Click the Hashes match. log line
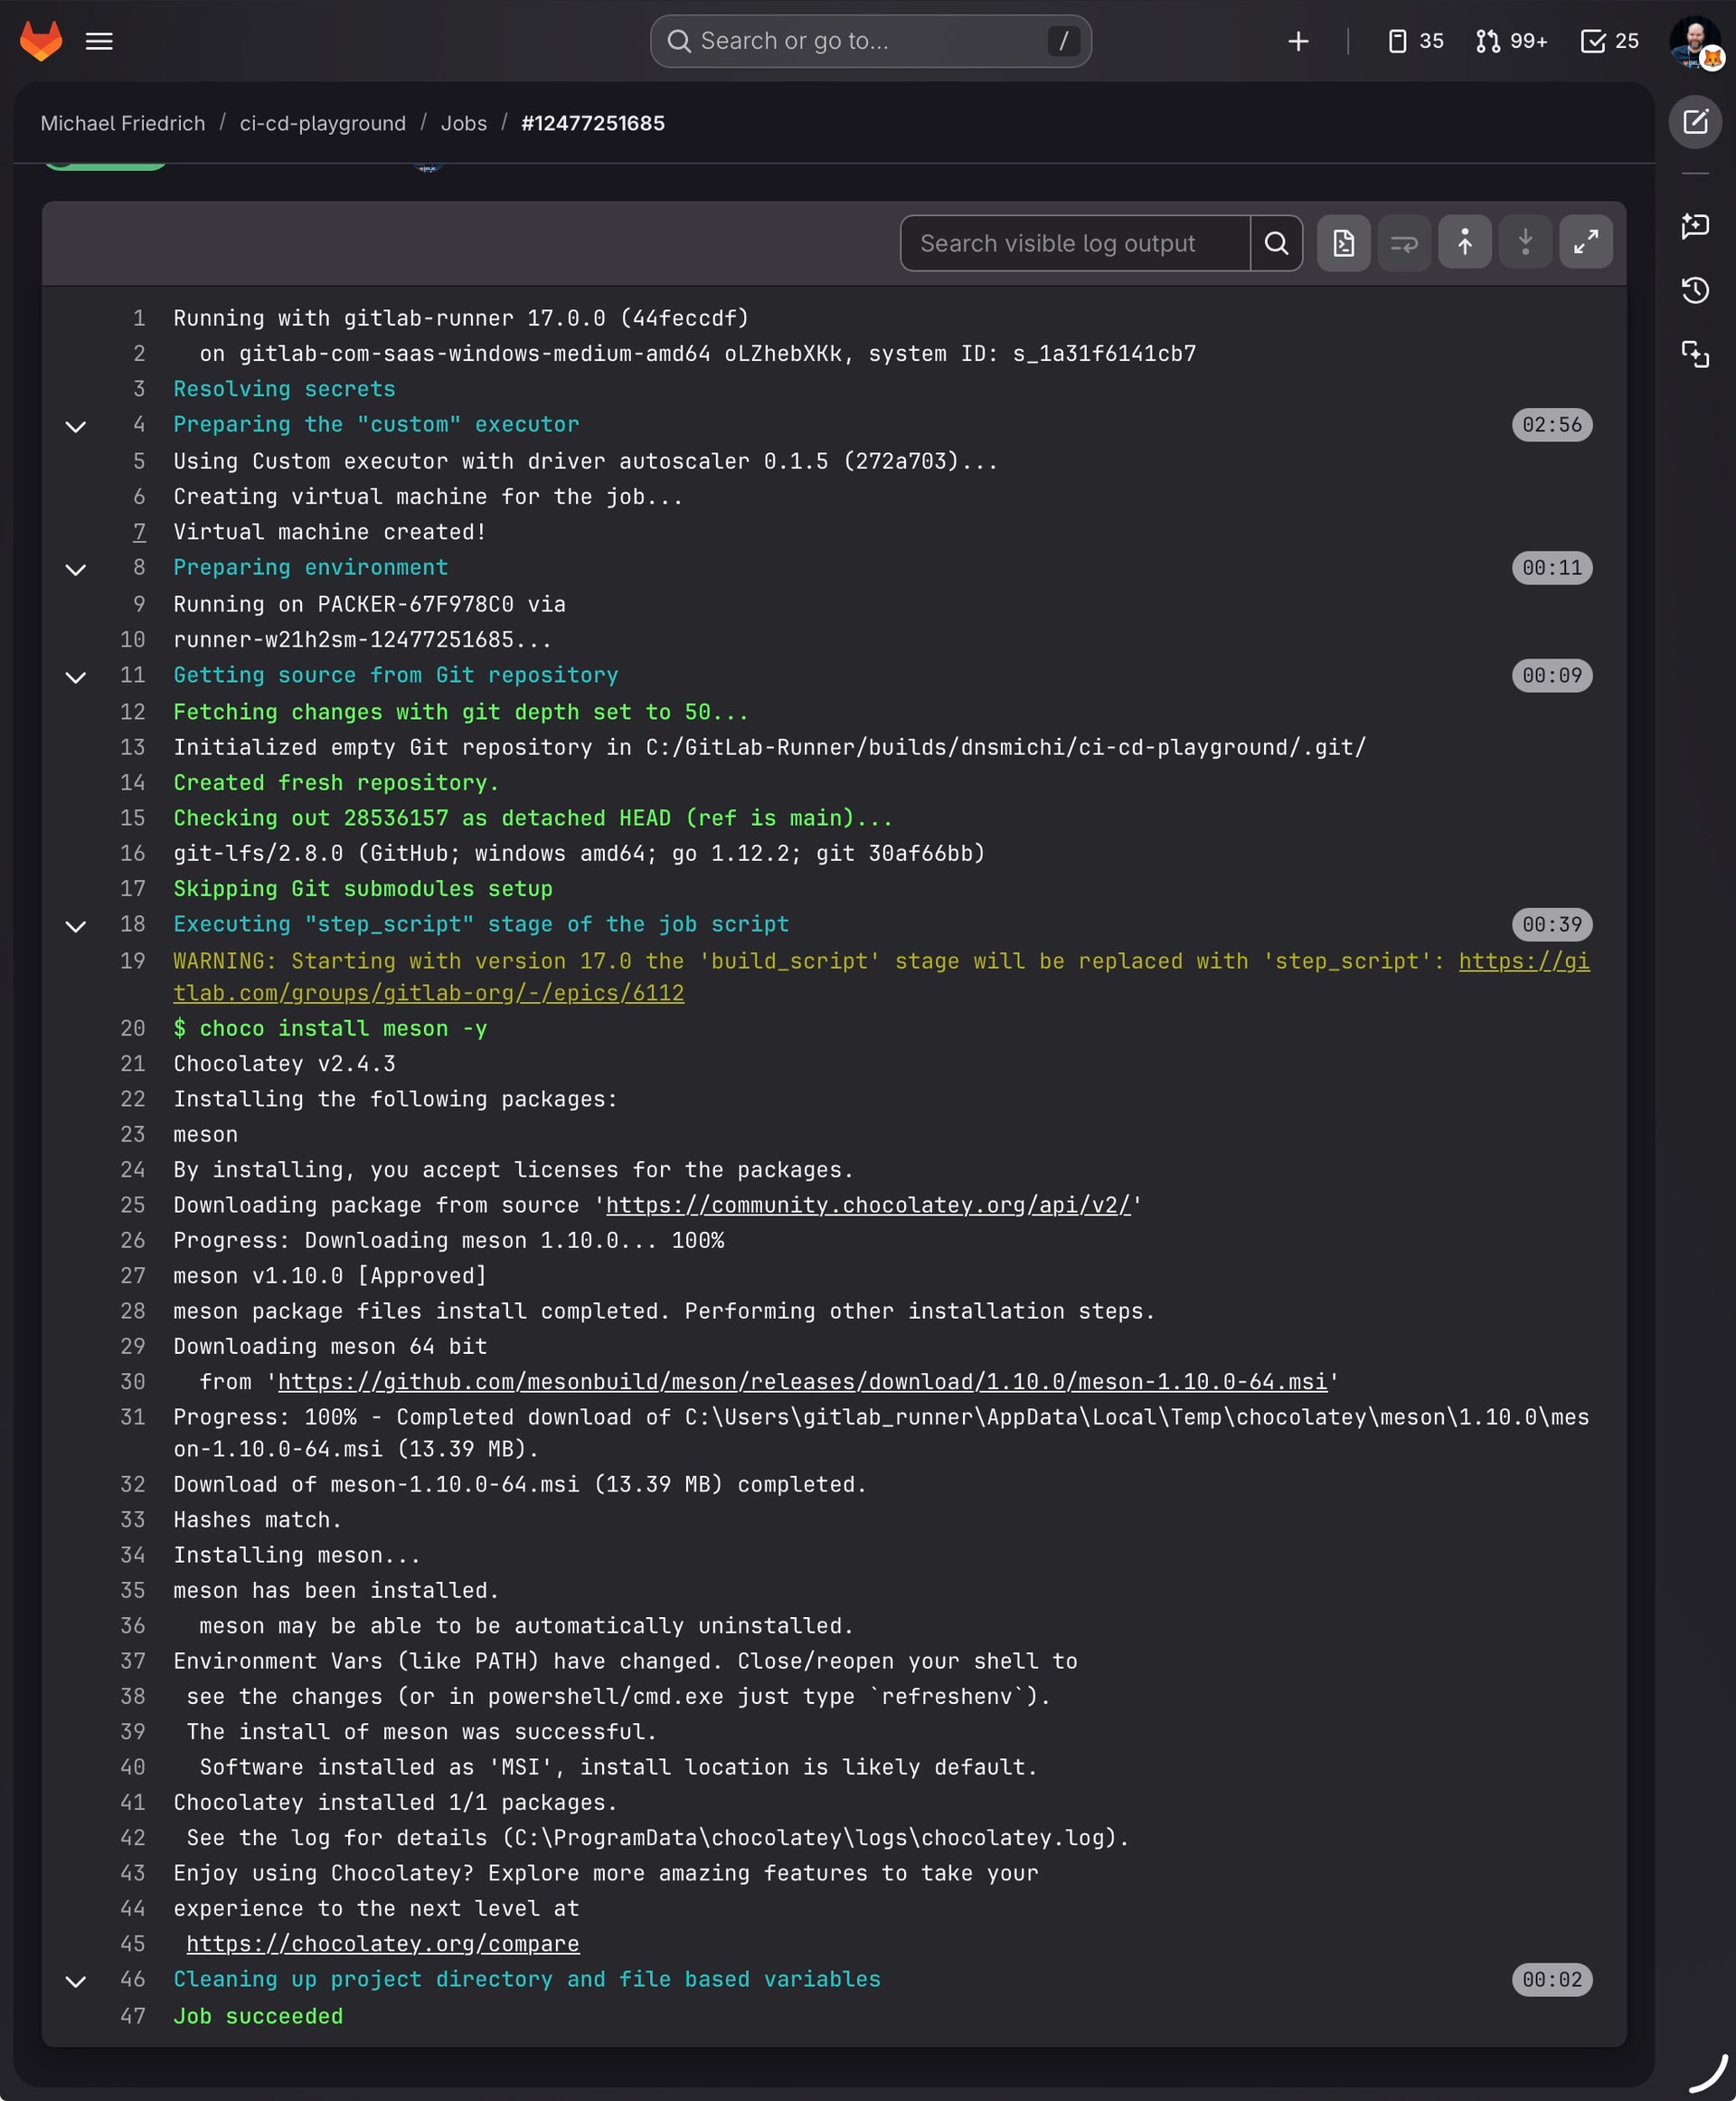Screen dimensions: 1736x2101 [257, 1519]
